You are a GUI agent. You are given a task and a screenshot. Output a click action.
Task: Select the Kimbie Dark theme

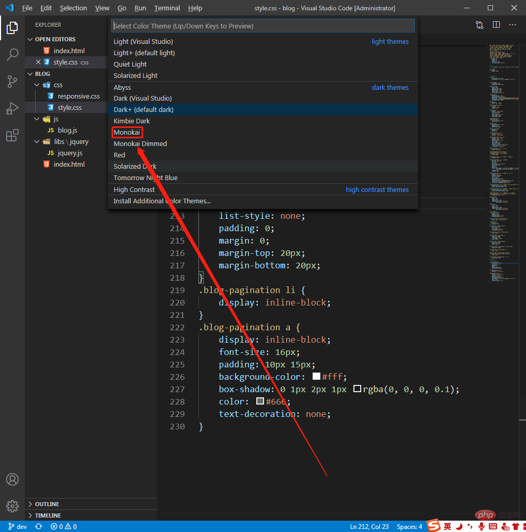pyautogui.click(x=263, y=121)
